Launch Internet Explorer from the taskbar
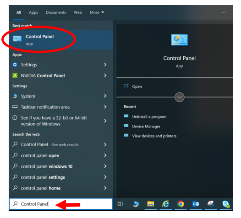 pyautogui.click(x=166, y=204)
